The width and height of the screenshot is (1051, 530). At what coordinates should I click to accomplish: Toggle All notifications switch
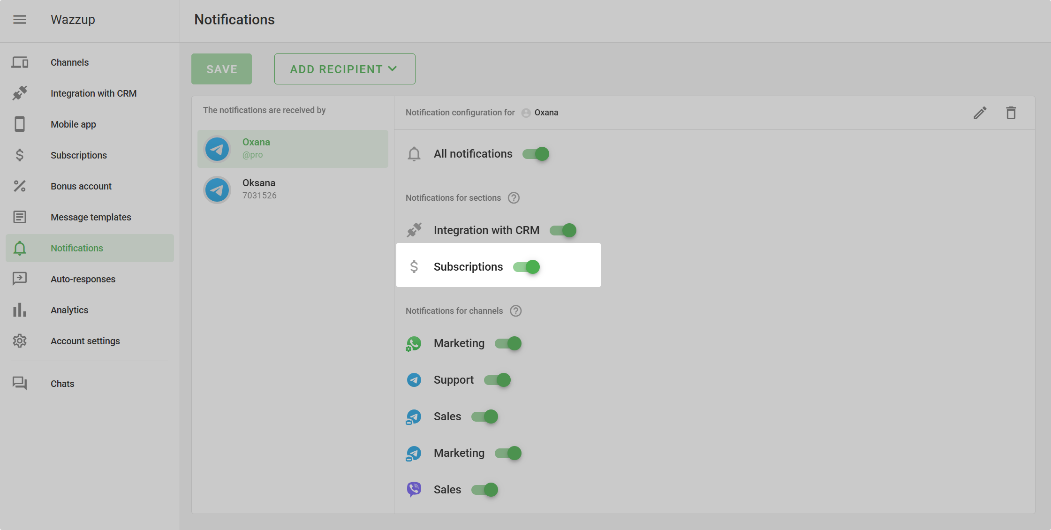click(536, 154)
